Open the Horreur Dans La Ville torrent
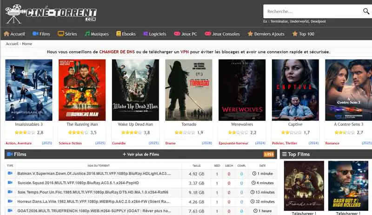Image resolution: width=372 pixels, height=215 pixels. click(x=93, y=202)
